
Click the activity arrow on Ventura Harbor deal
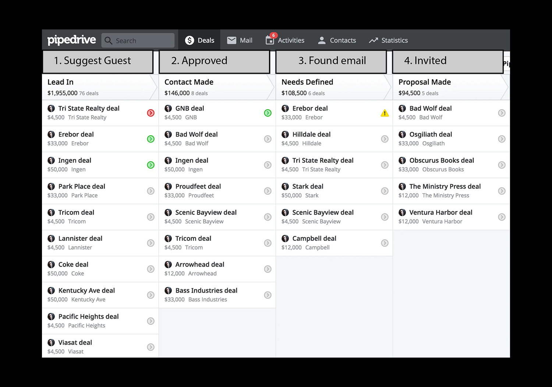coord(502,217)
